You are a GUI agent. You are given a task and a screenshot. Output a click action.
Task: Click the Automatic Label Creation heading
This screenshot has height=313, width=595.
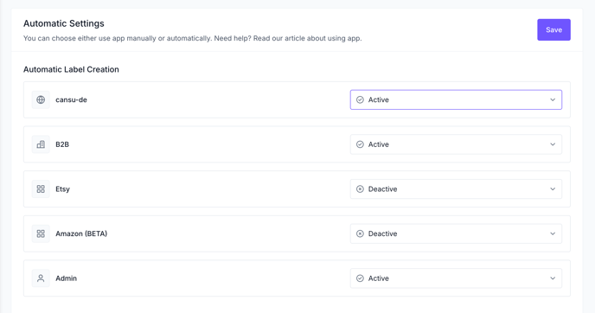click(71, 69)
